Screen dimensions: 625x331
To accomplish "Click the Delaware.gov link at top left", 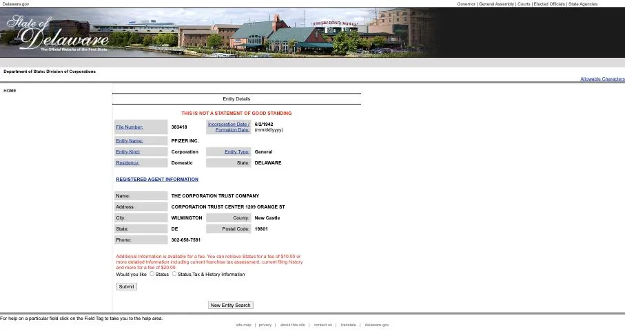I will pyautogui.click(x=16, y=4).
